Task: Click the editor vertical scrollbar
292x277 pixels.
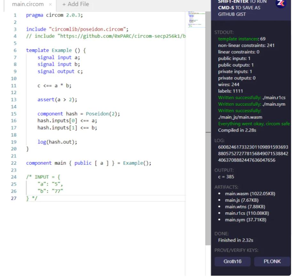Action: tap(208, 96)
